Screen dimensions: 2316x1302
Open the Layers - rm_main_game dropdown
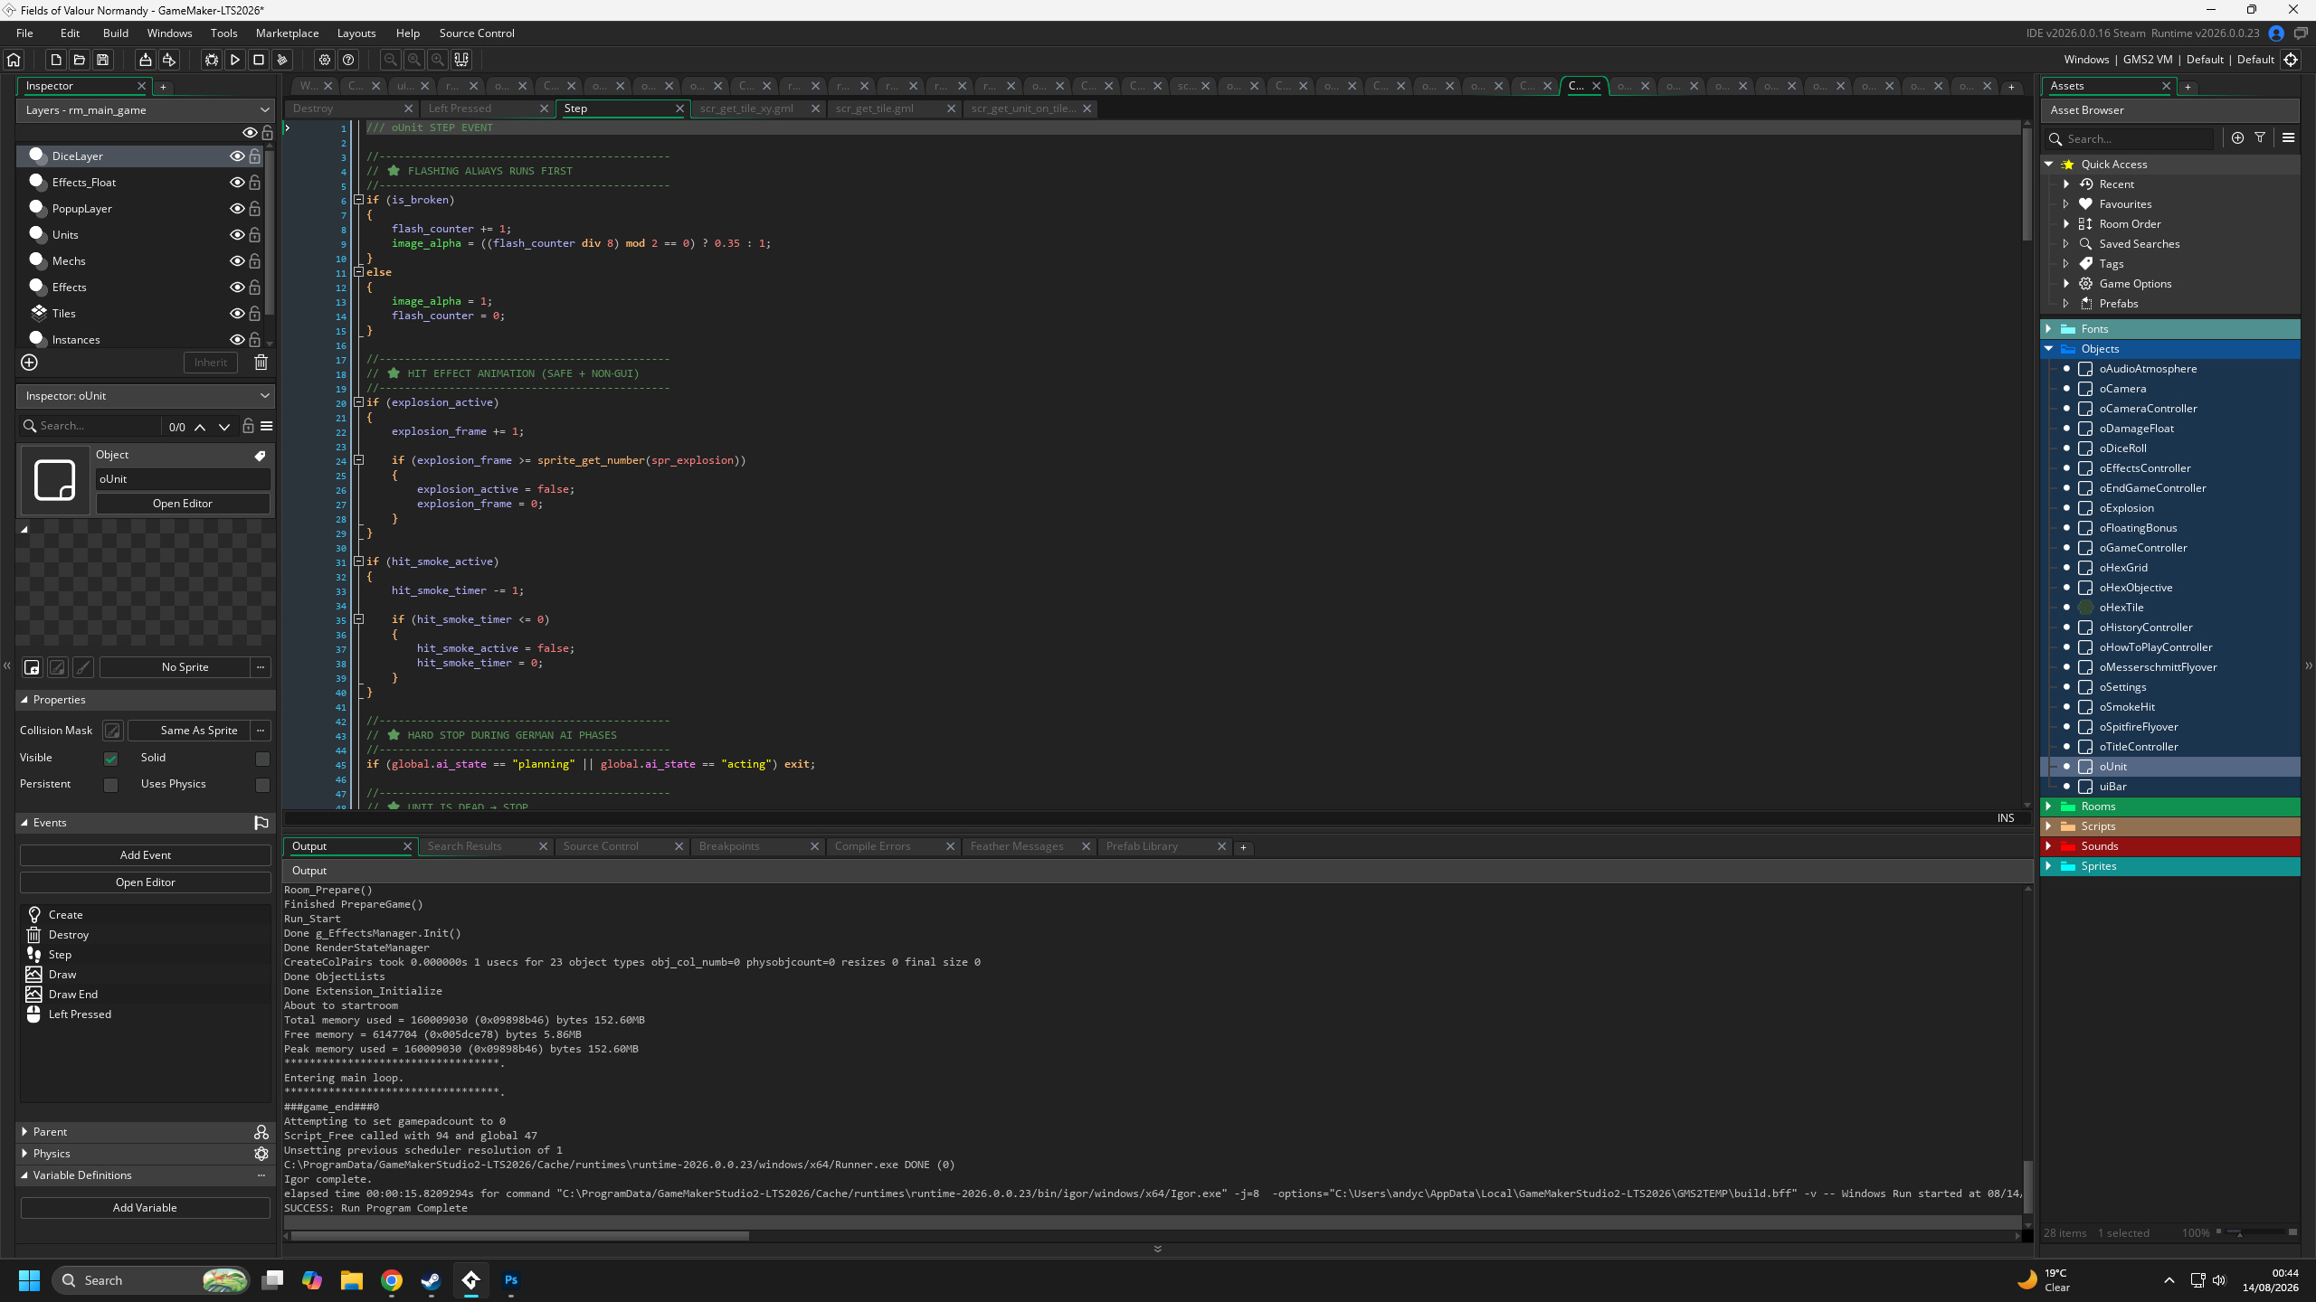point(146,110)
